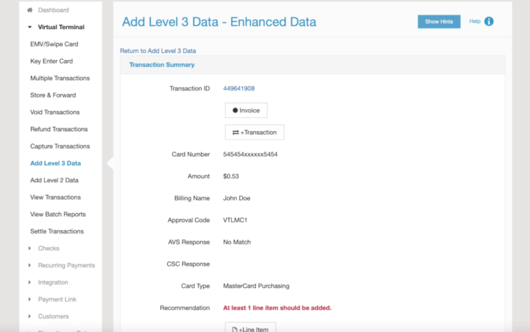
Task: Click the Help link
Action: coord(475,21)
